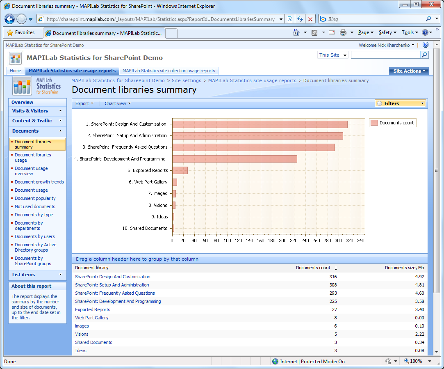Image resolution: width=444 pixels, height=369 pixels.
Task: Open SharePoint: Design And Customization library link
Action: (112, 277)
